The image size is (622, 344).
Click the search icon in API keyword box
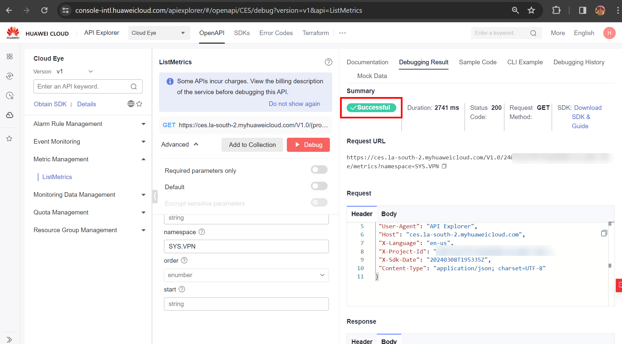click(134, 87)
